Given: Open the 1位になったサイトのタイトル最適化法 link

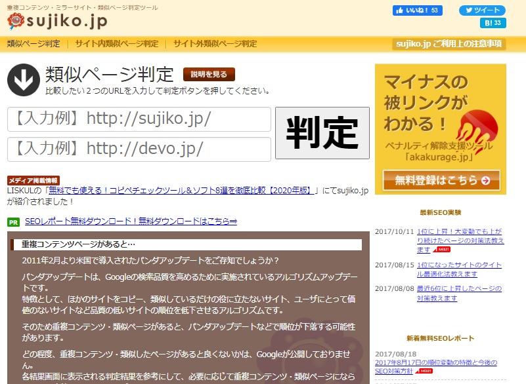Looking at the screenshot, I should 459,269.
